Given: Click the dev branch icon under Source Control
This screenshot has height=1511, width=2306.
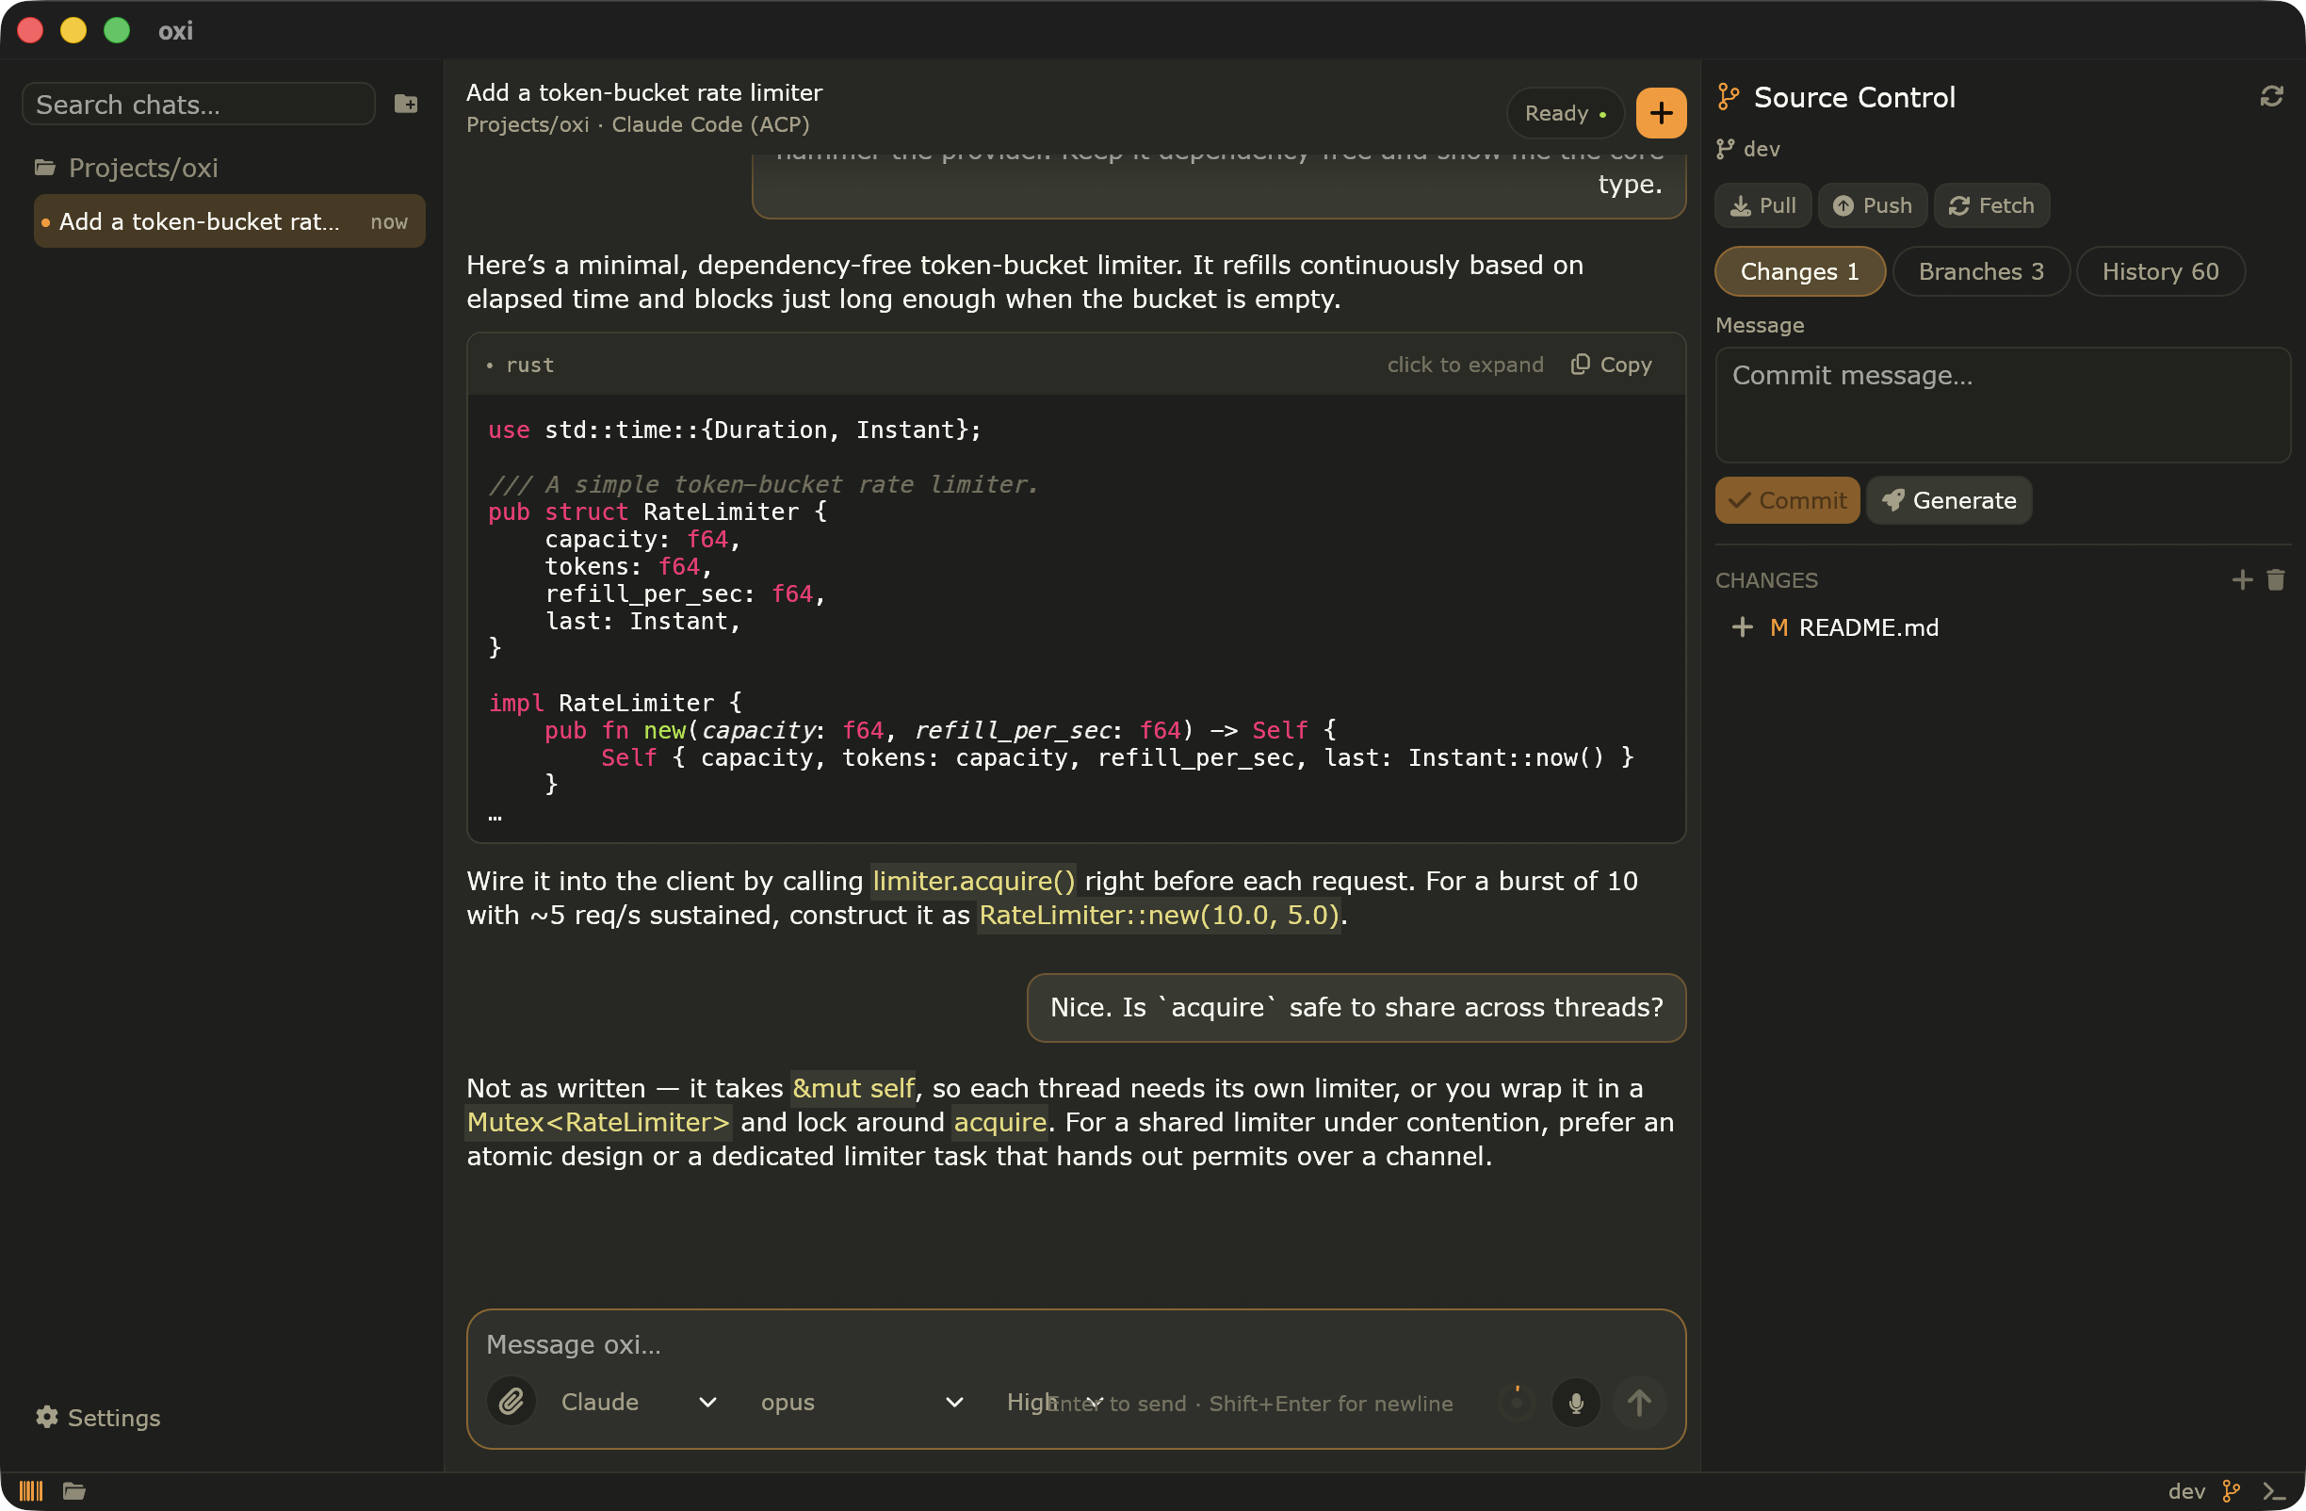Looking at the screenshot, I should click(1725, 148).
